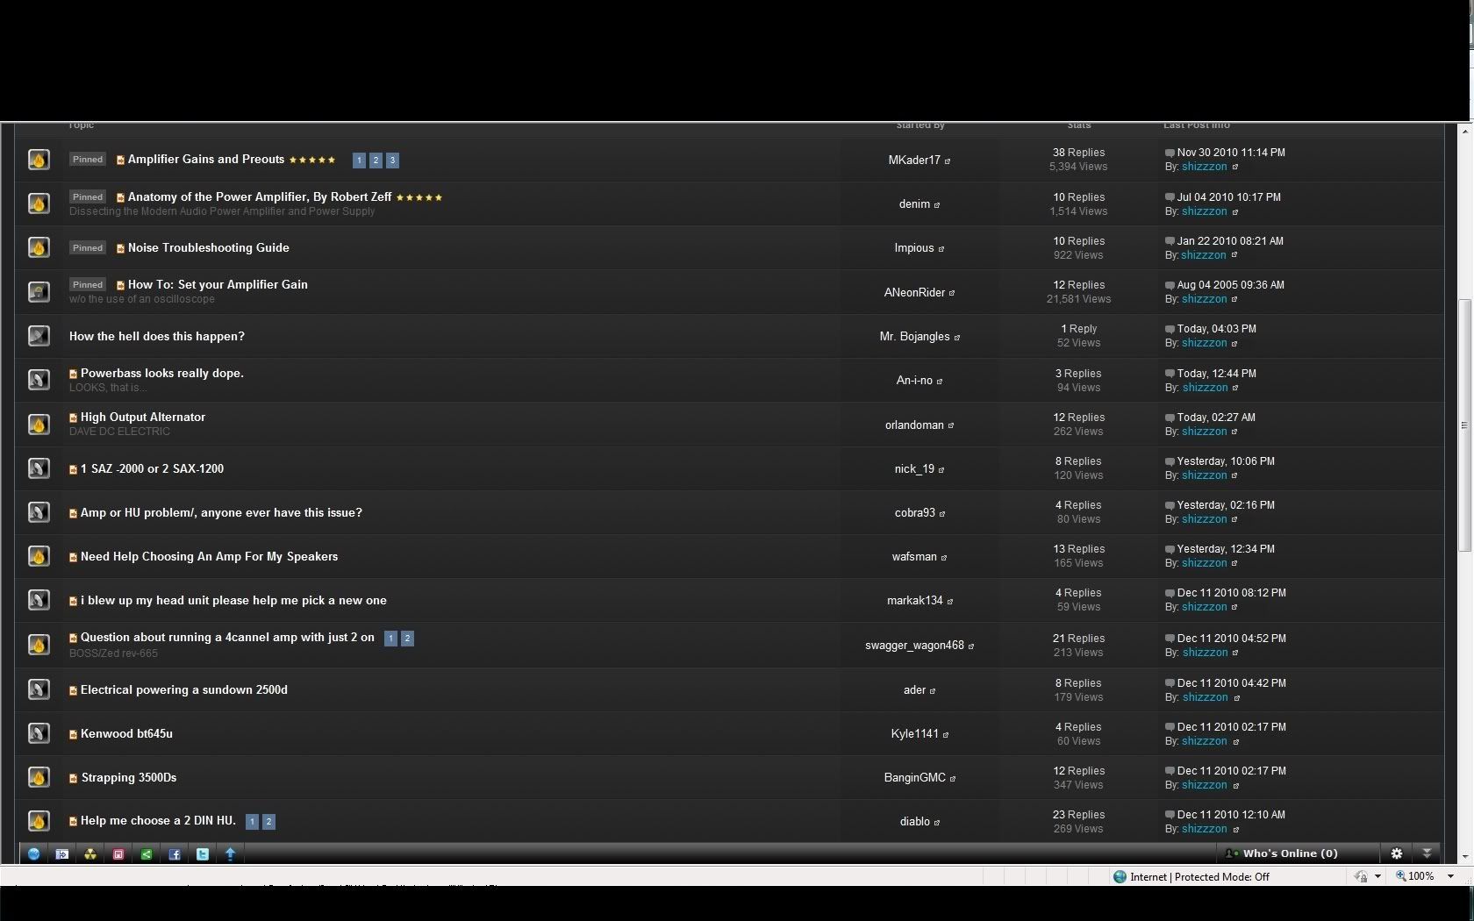Viewport: 1474px width, 921px height.
Task: View profile of topic starter denim
Action: click(914, 203)
